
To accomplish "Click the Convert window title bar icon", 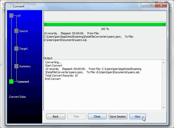I will (x=9, y=6).
